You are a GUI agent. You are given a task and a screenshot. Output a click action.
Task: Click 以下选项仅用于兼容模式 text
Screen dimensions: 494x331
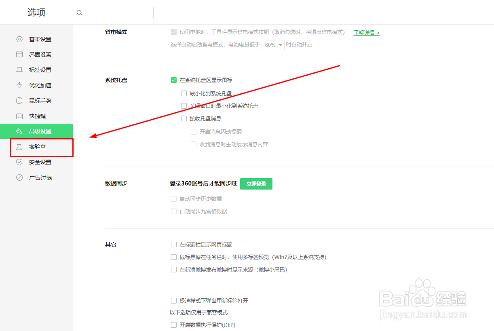tap(200, 313)
